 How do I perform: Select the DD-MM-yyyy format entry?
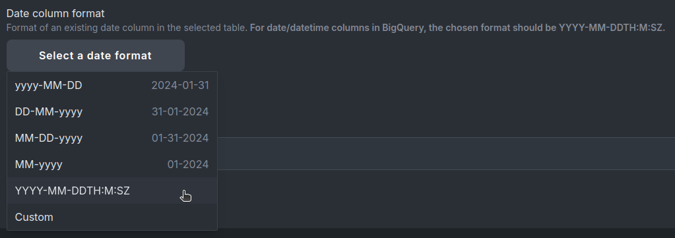pos(112,111)
